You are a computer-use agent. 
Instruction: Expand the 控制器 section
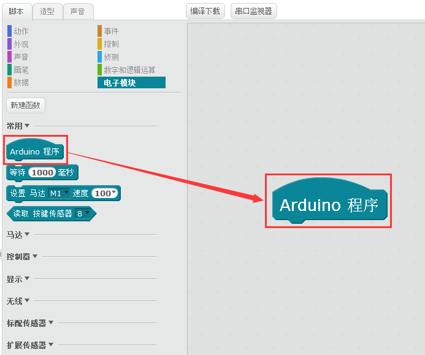click(22, 256)
